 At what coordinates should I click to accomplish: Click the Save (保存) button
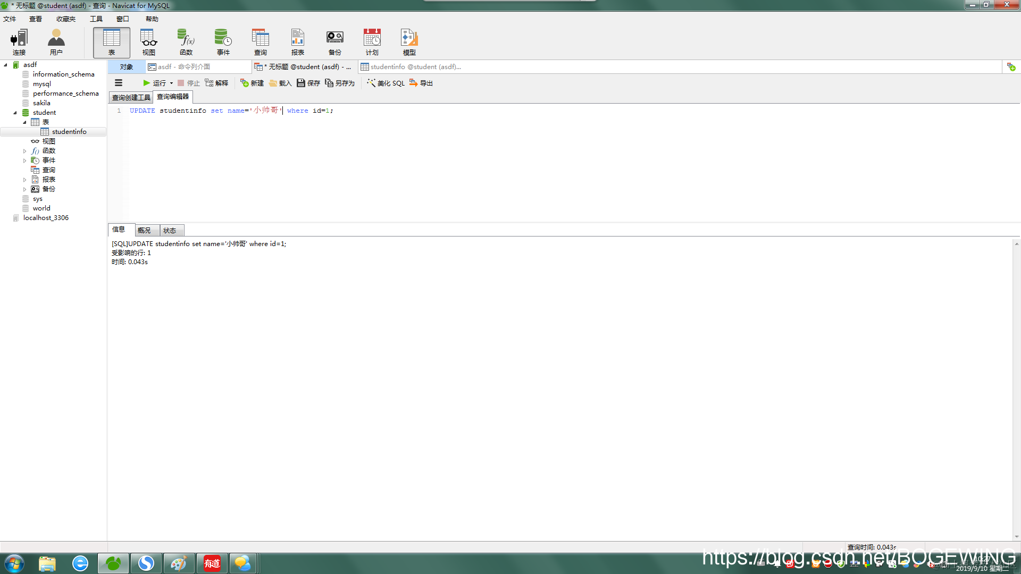(x=308, y=83)
